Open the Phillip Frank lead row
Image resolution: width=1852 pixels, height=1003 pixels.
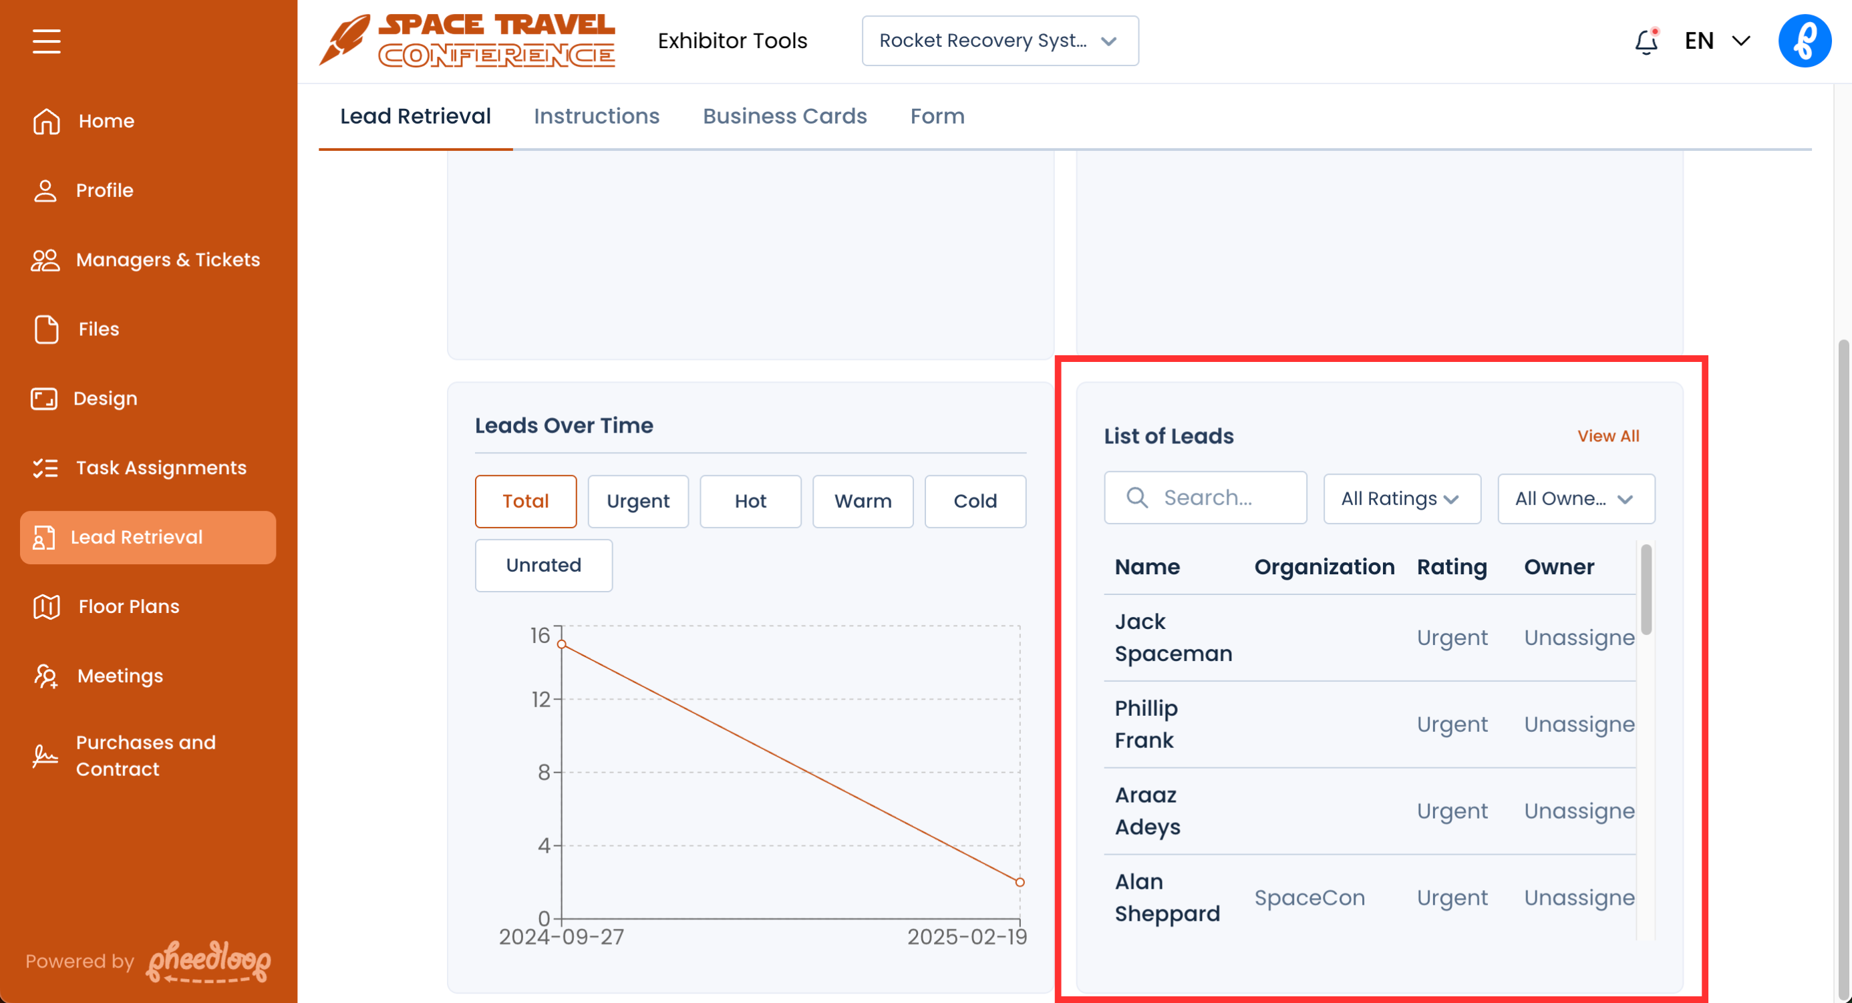[x=1370, y=725]
